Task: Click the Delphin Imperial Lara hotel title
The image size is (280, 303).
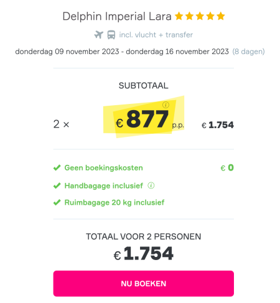Action: coord(117,17)
